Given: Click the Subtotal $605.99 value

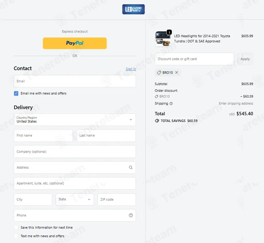Looking at the screenshot, I should [247, 84].
